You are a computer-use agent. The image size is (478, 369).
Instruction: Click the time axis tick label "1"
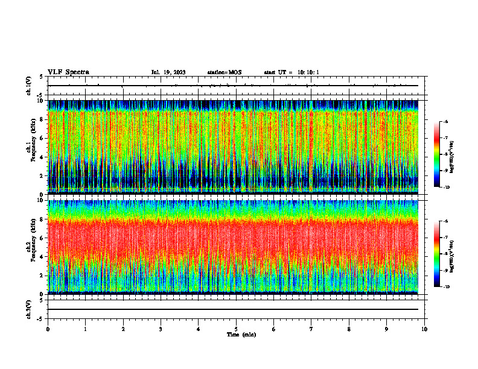[85, 329]
